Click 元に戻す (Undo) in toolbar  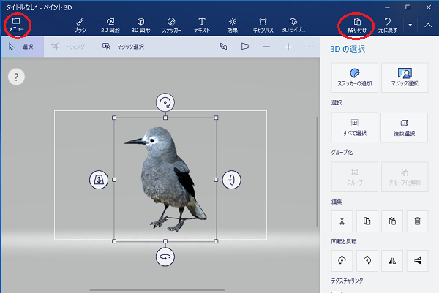tap(389, 26)
